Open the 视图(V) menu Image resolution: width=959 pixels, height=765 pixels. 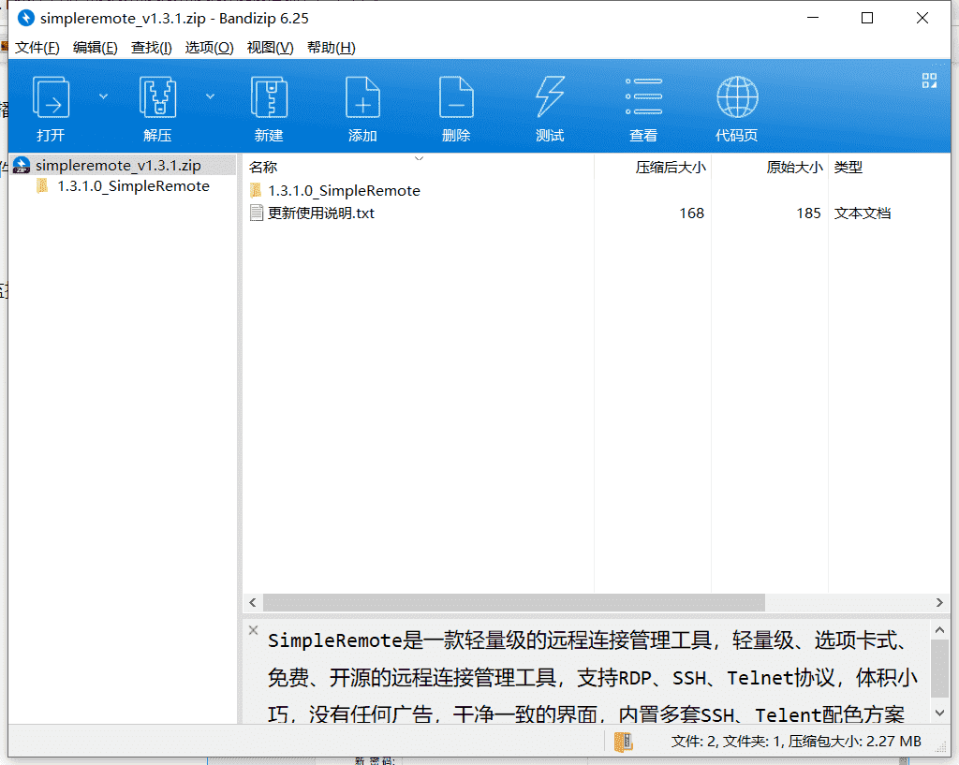pos(271,48)
